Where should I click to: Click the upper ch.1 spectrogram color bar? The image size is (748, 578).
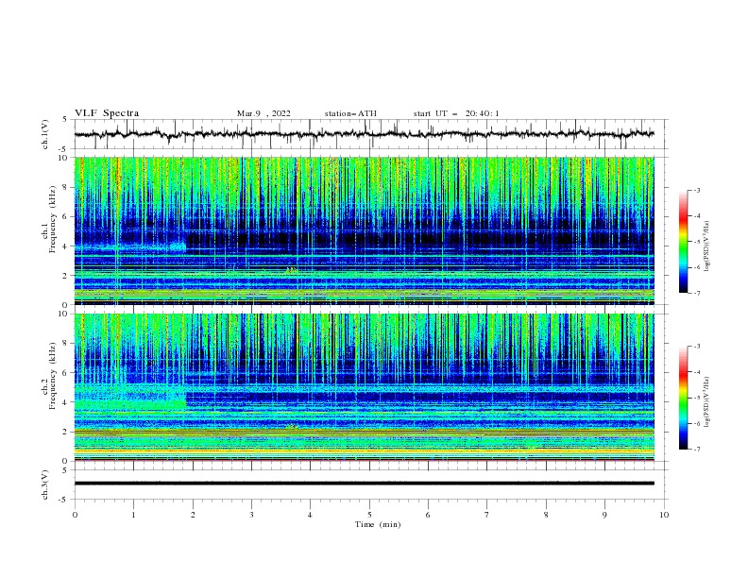(x=683, y=242)
